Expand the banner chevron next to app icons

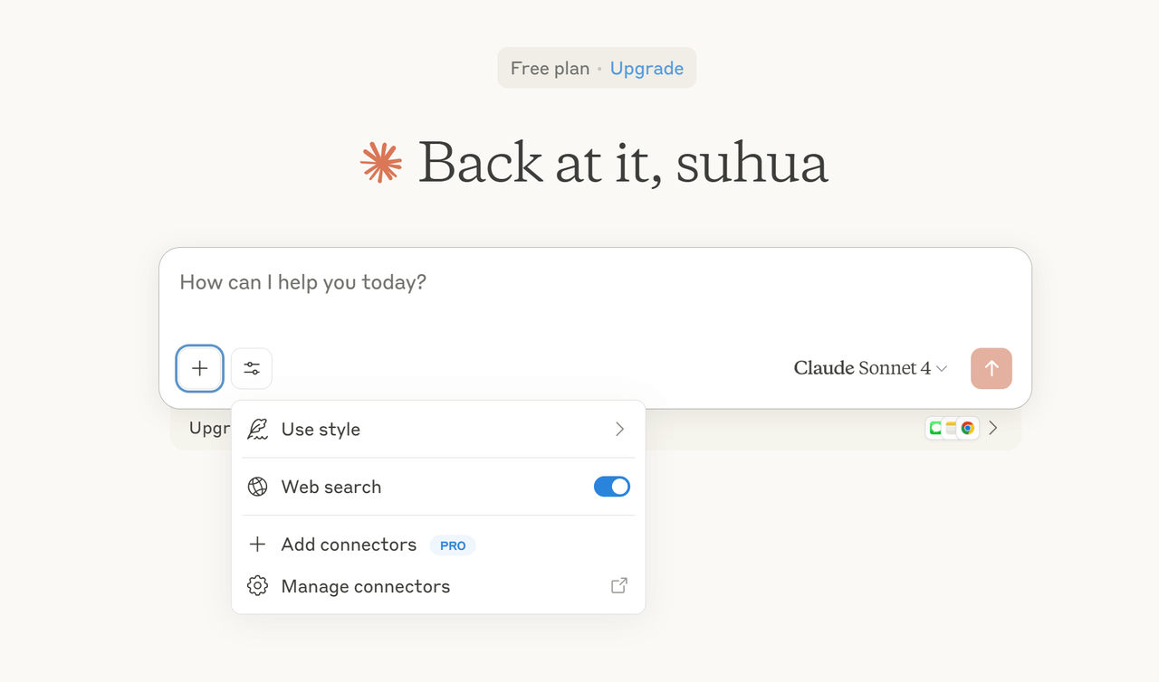993,428
